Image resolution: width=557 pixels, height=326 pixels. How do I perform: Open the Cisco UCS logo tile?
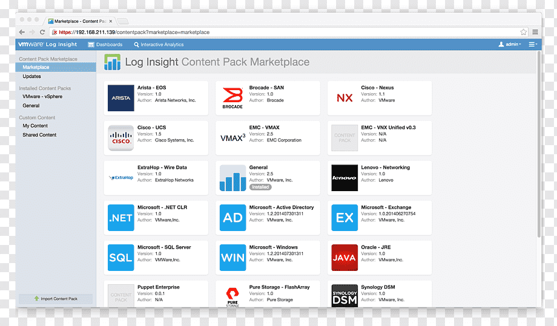point(120,138)
